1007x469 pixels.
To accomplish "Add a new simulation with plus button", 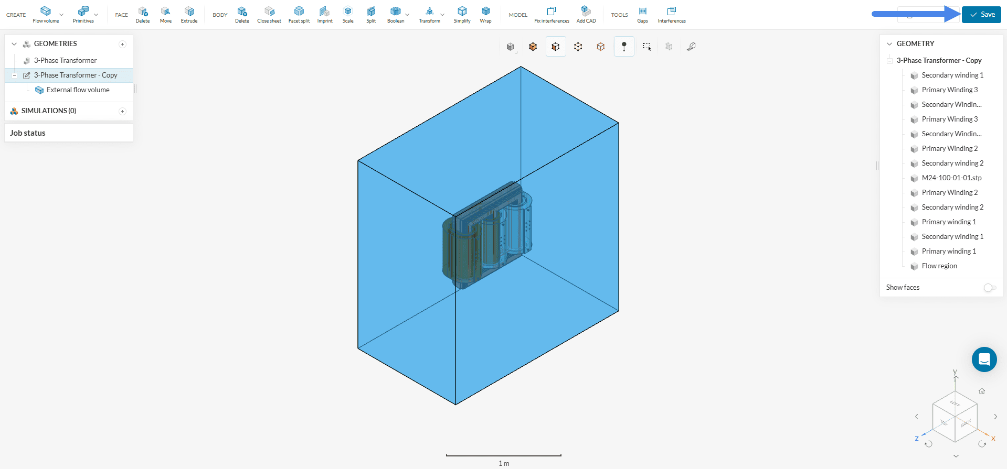I will (x=122, y=111).
